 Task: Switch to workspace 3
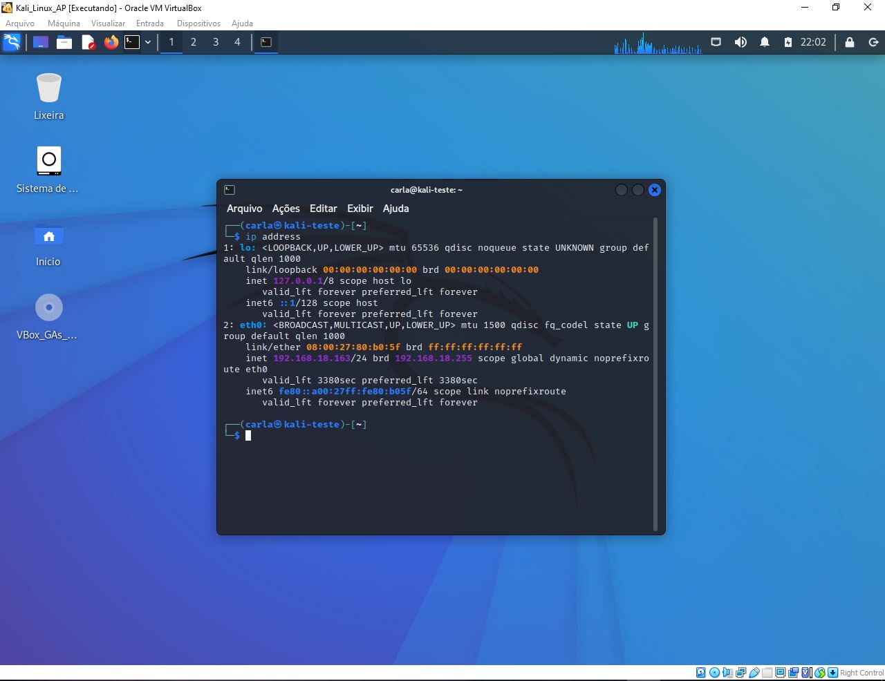tap(216, 42)
